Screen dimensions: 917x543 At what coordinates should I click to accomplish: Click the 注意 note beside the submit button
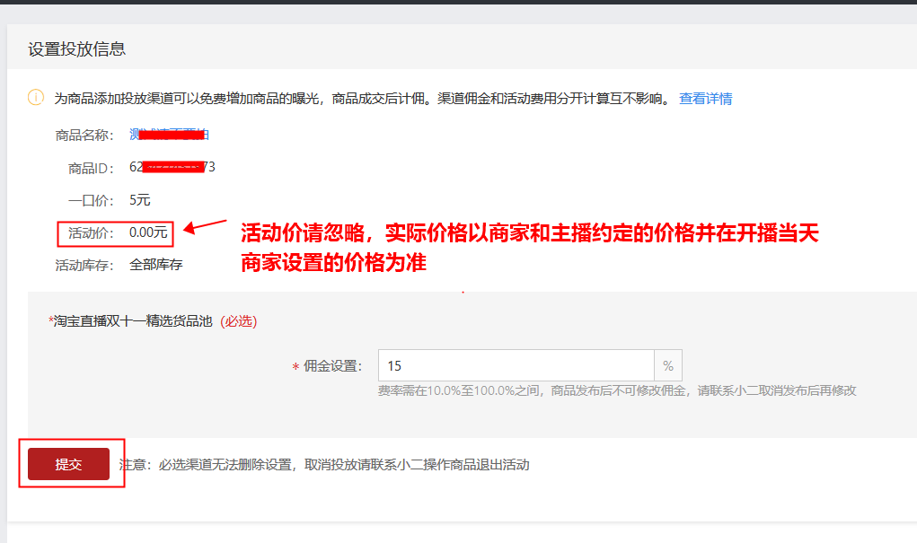[324, 465]
